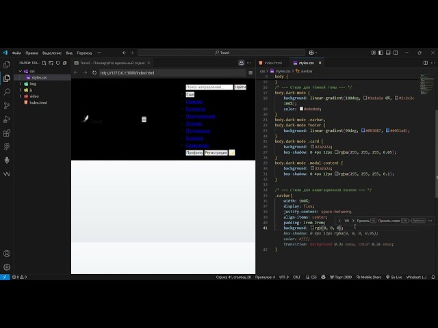This screenshot has height=328, width=438.
Task: Open the Accounts menu in activity bar
Action: 7,254
